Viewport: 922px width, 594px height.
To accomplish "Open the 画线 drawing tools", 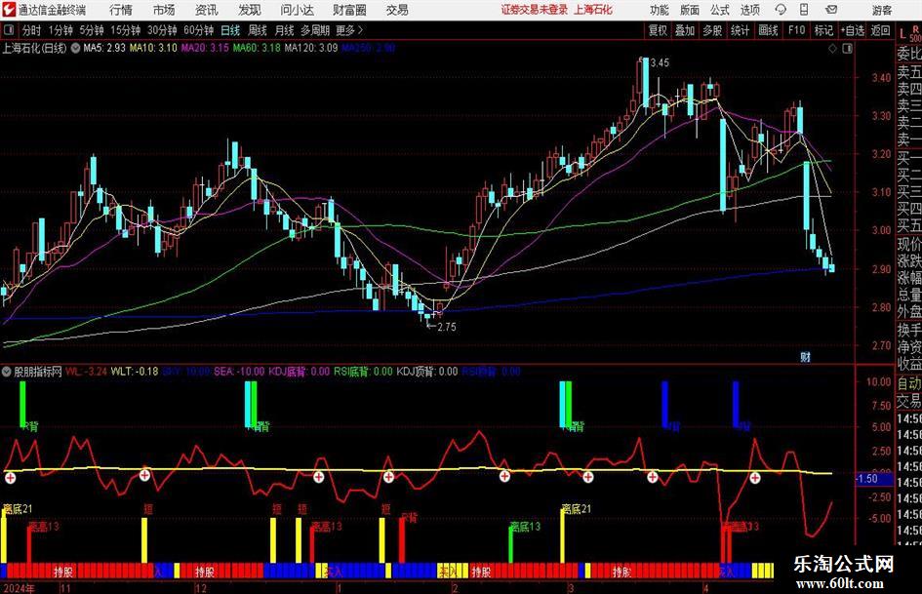I will point(768,30).
